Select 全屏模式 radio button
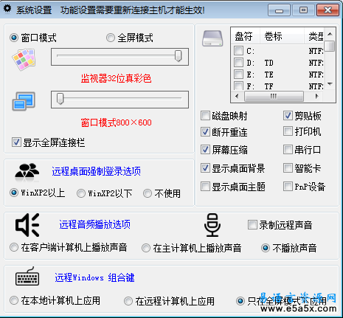Viewport: 343px width, 318px height. point(111,38)
